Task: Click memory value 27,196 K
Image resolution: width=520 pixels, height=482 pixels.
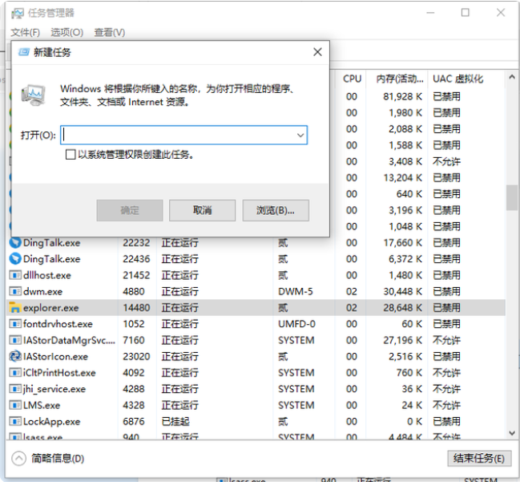Action: coord(402,340)
